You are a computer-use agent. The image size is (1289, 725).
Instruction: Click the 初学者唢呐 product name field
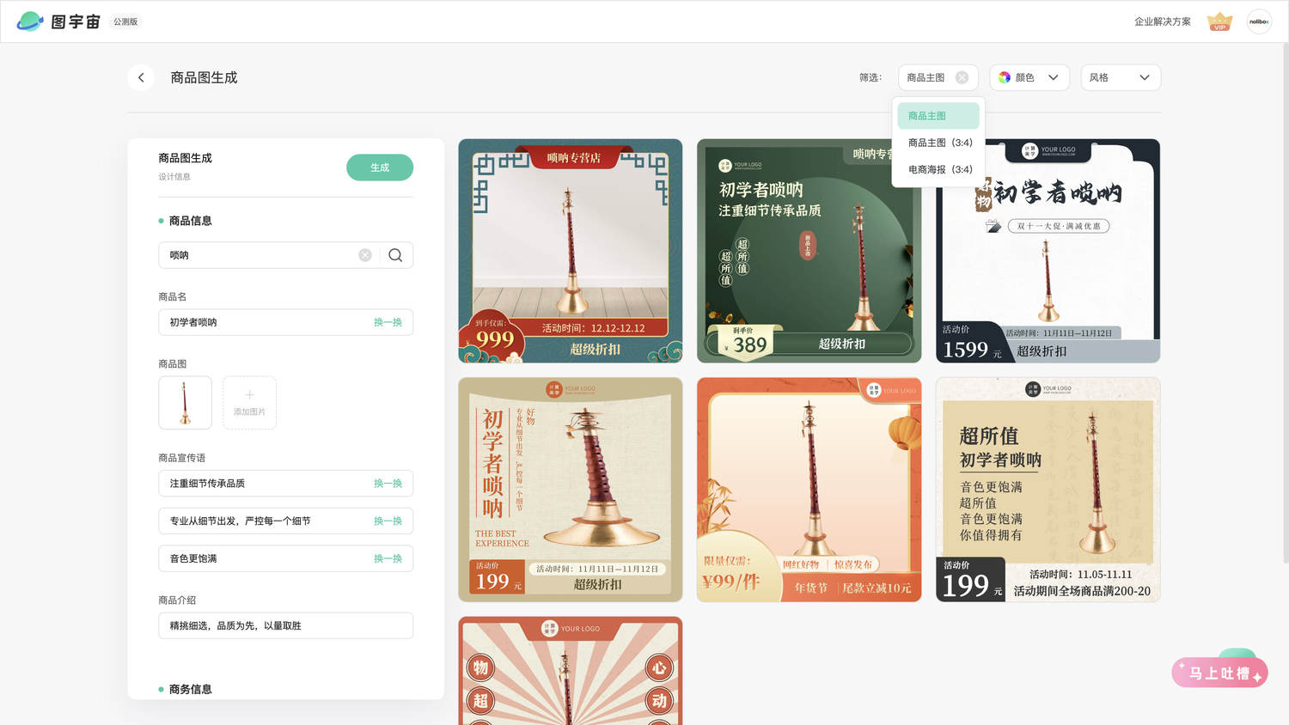[285, 322]
